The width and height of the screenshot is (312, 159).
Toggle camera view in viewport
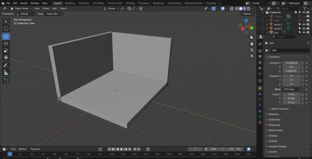[x=252, y=50]
